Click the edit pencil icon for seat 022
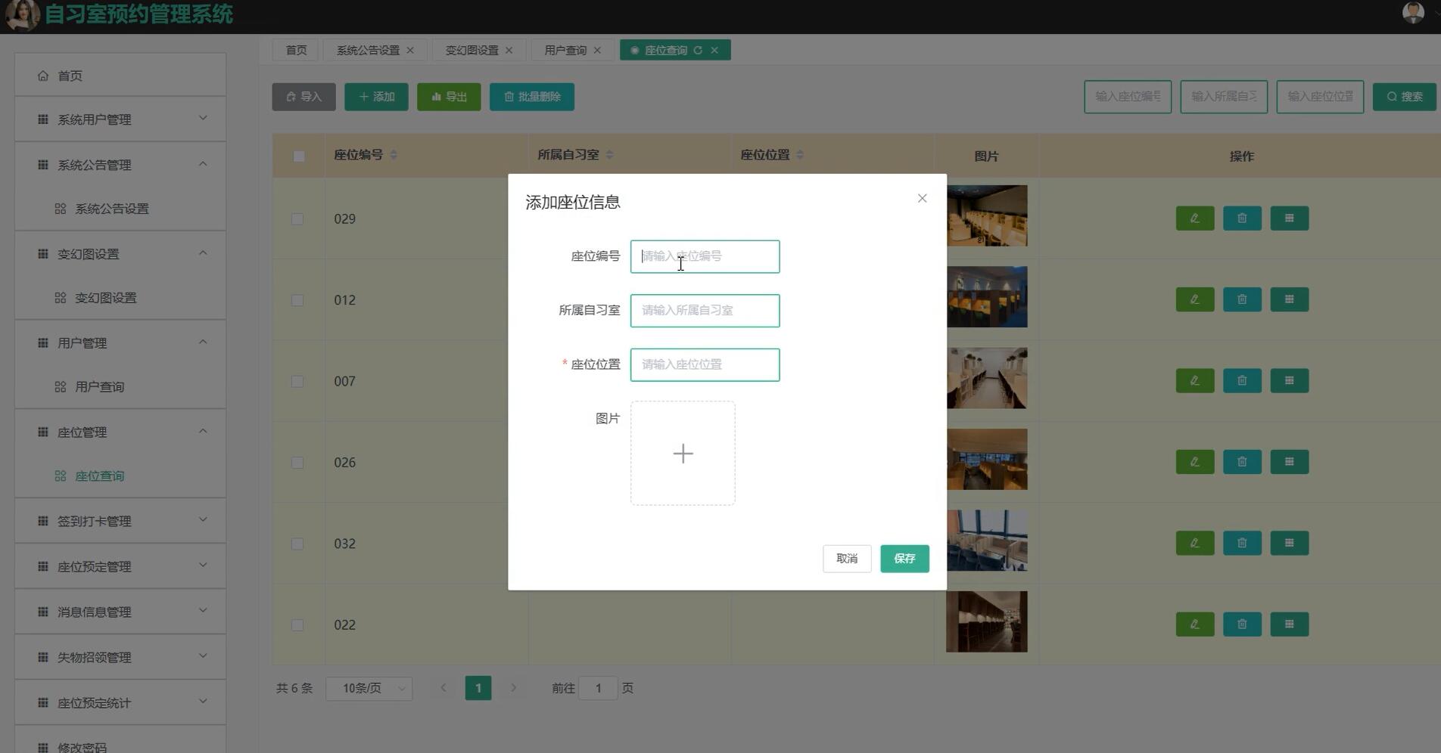1441x753 pixels. [x=1194, y=624]
